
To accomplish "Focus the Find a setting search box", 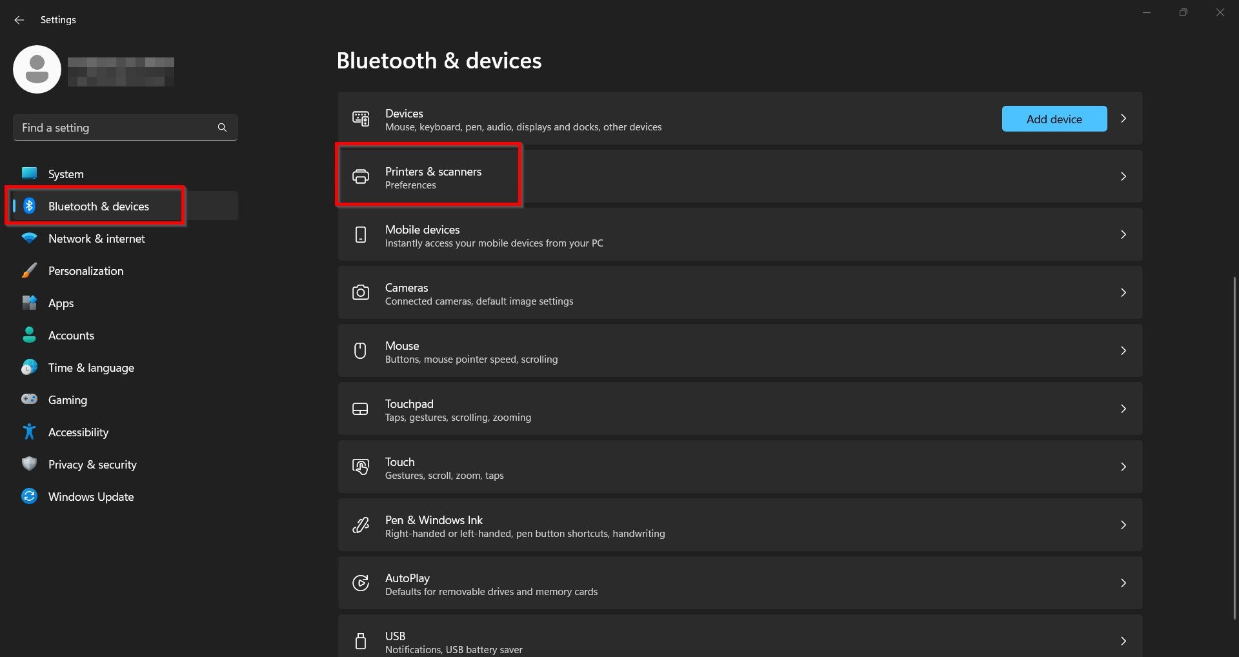I will tap(116, 128).
